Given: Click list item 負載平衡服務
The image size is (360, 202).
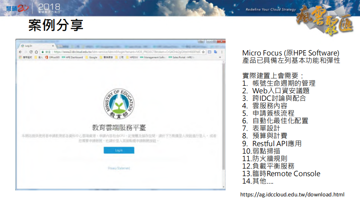Looking at the screenshot, I should [x=273, y=166].
